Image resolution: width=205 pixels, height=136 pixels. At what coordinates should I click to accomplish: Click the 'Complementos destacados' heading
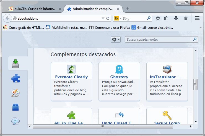[x=83, y=54]
